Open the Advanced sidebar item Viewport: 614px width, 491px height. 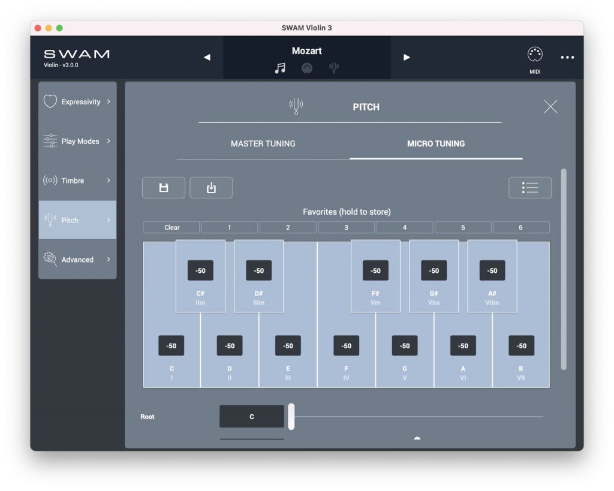pos(77,260)
